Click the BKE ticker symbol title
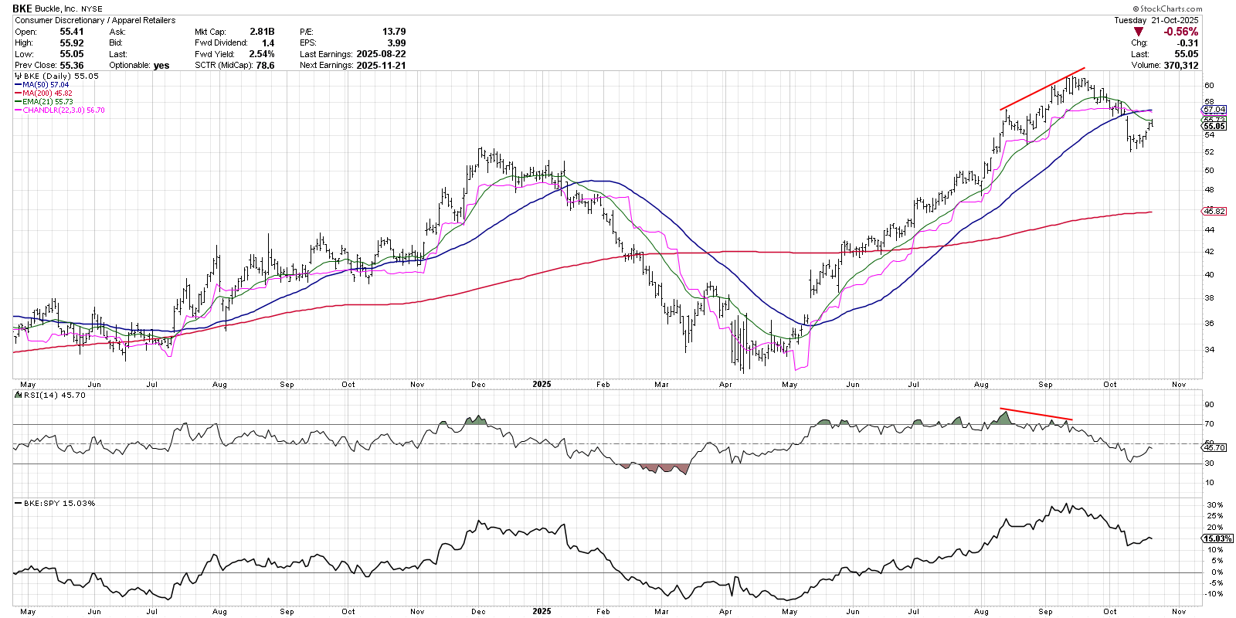The height and width of the screenshot is (618, 1236). pyautogui.click(x=22, y=8)
